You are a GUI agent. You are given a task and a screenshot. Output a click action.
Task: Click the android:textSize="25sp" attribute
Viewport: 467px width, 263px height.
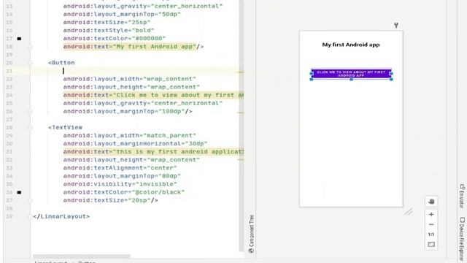[x=107, y=23]
